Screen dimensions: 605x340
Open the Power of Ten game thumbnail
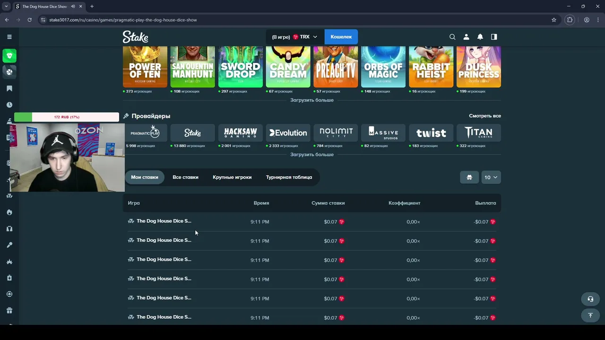pyautogui.click(x=145, y=67)
